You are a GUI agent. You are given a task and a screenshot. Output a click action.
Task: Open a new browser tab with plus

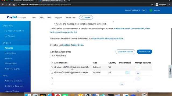coord(69,1)
